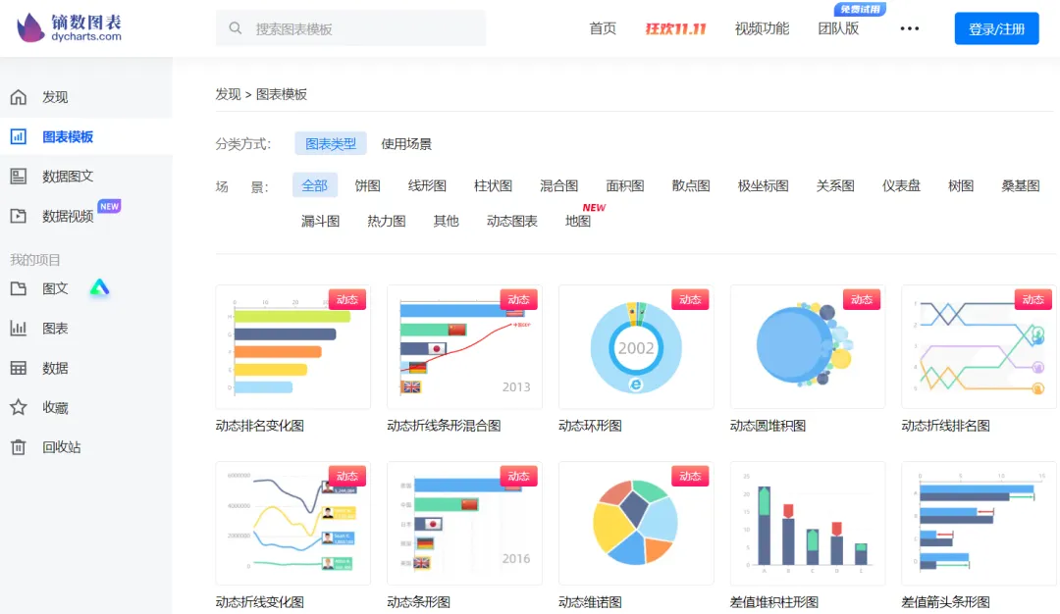The height and width of the screenshot is (614, 1060).
Task: Click the dycharts.com logo
Action: [x=69, y=27]
